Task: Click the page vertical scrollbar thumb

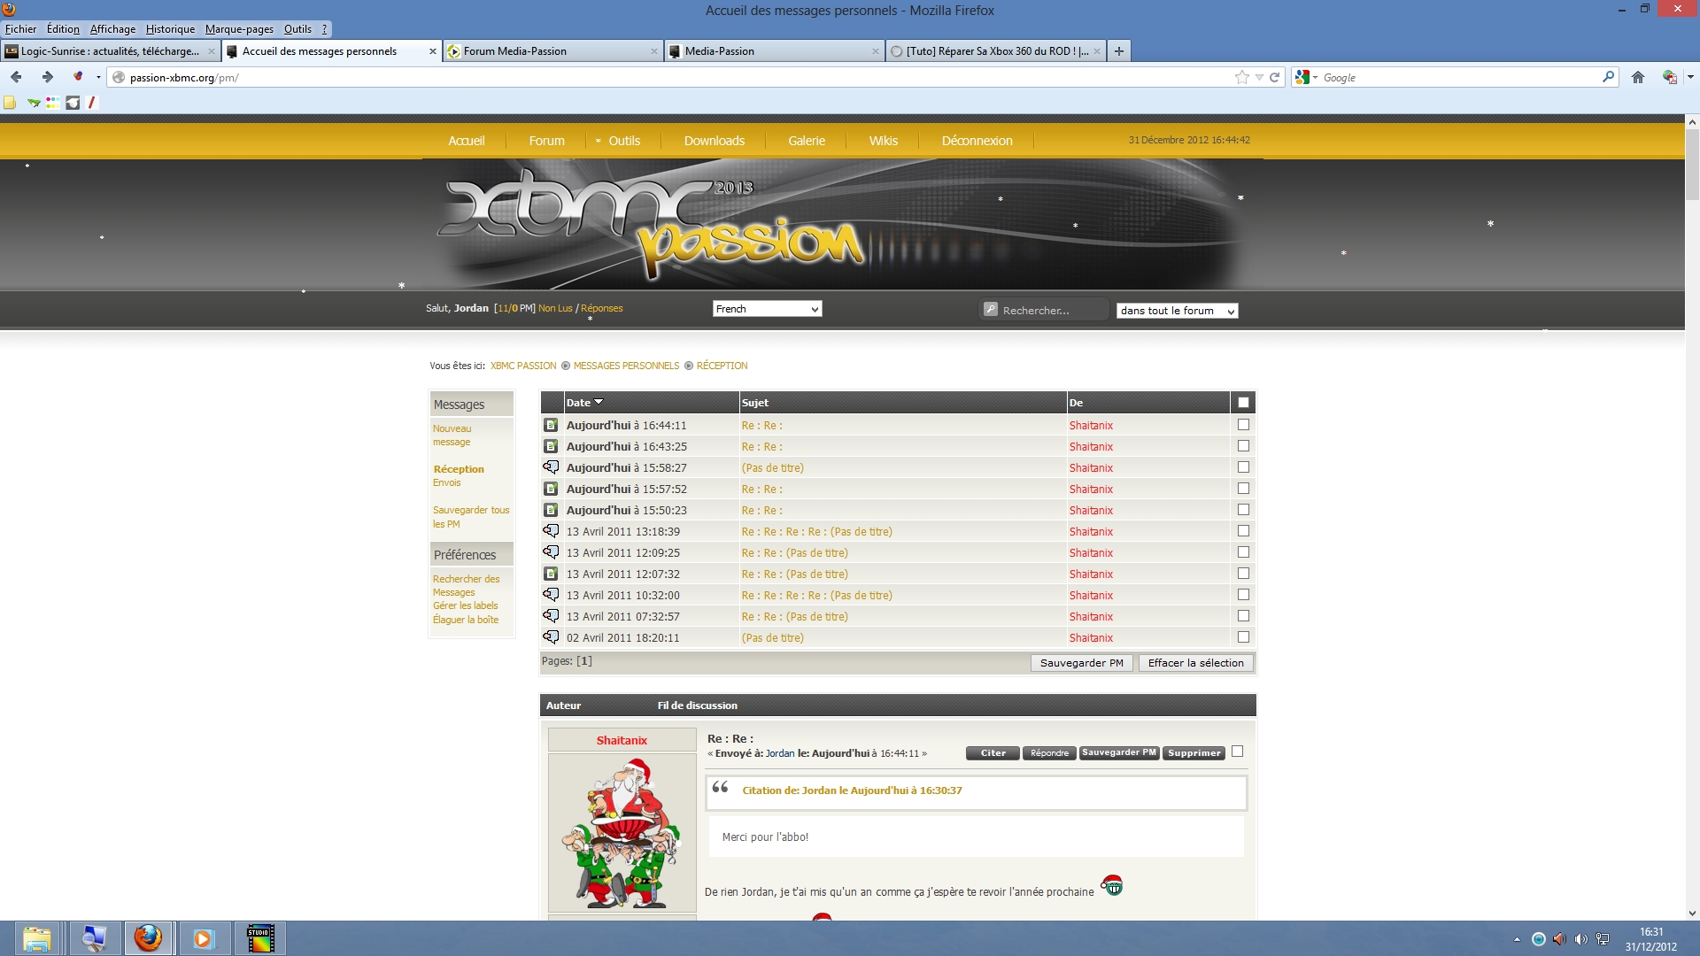Action: tap(1692, 164)
